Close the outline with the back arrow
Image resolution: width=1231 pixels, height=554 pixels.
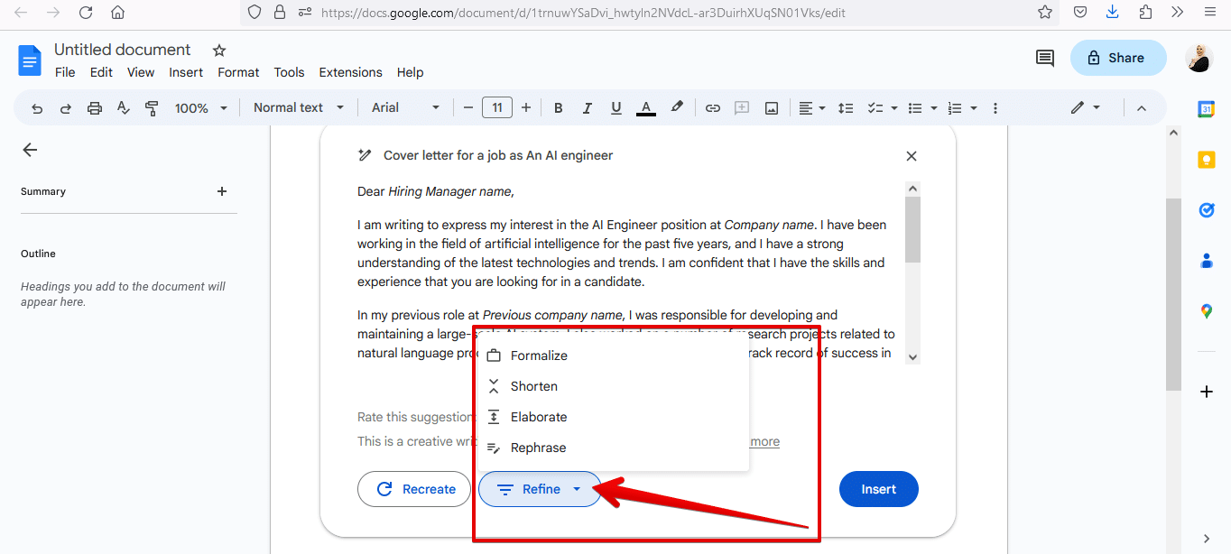(30, 150)
